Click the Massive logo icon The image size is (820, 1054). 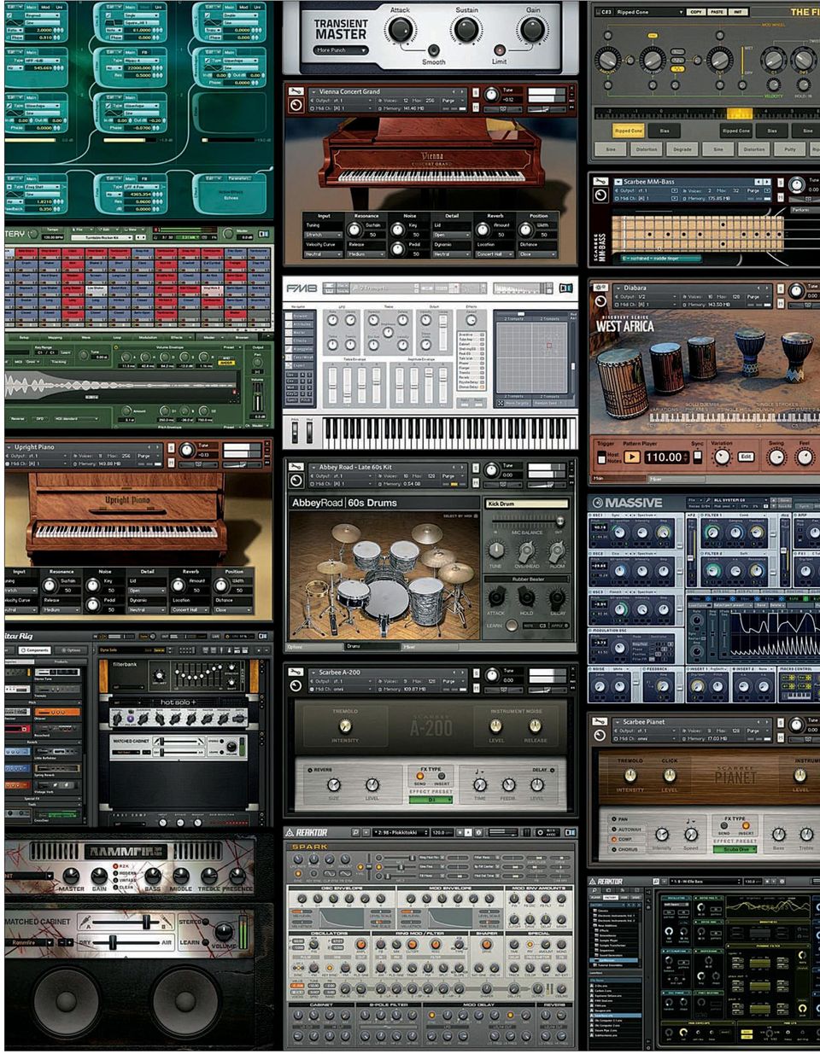[598, 503]
